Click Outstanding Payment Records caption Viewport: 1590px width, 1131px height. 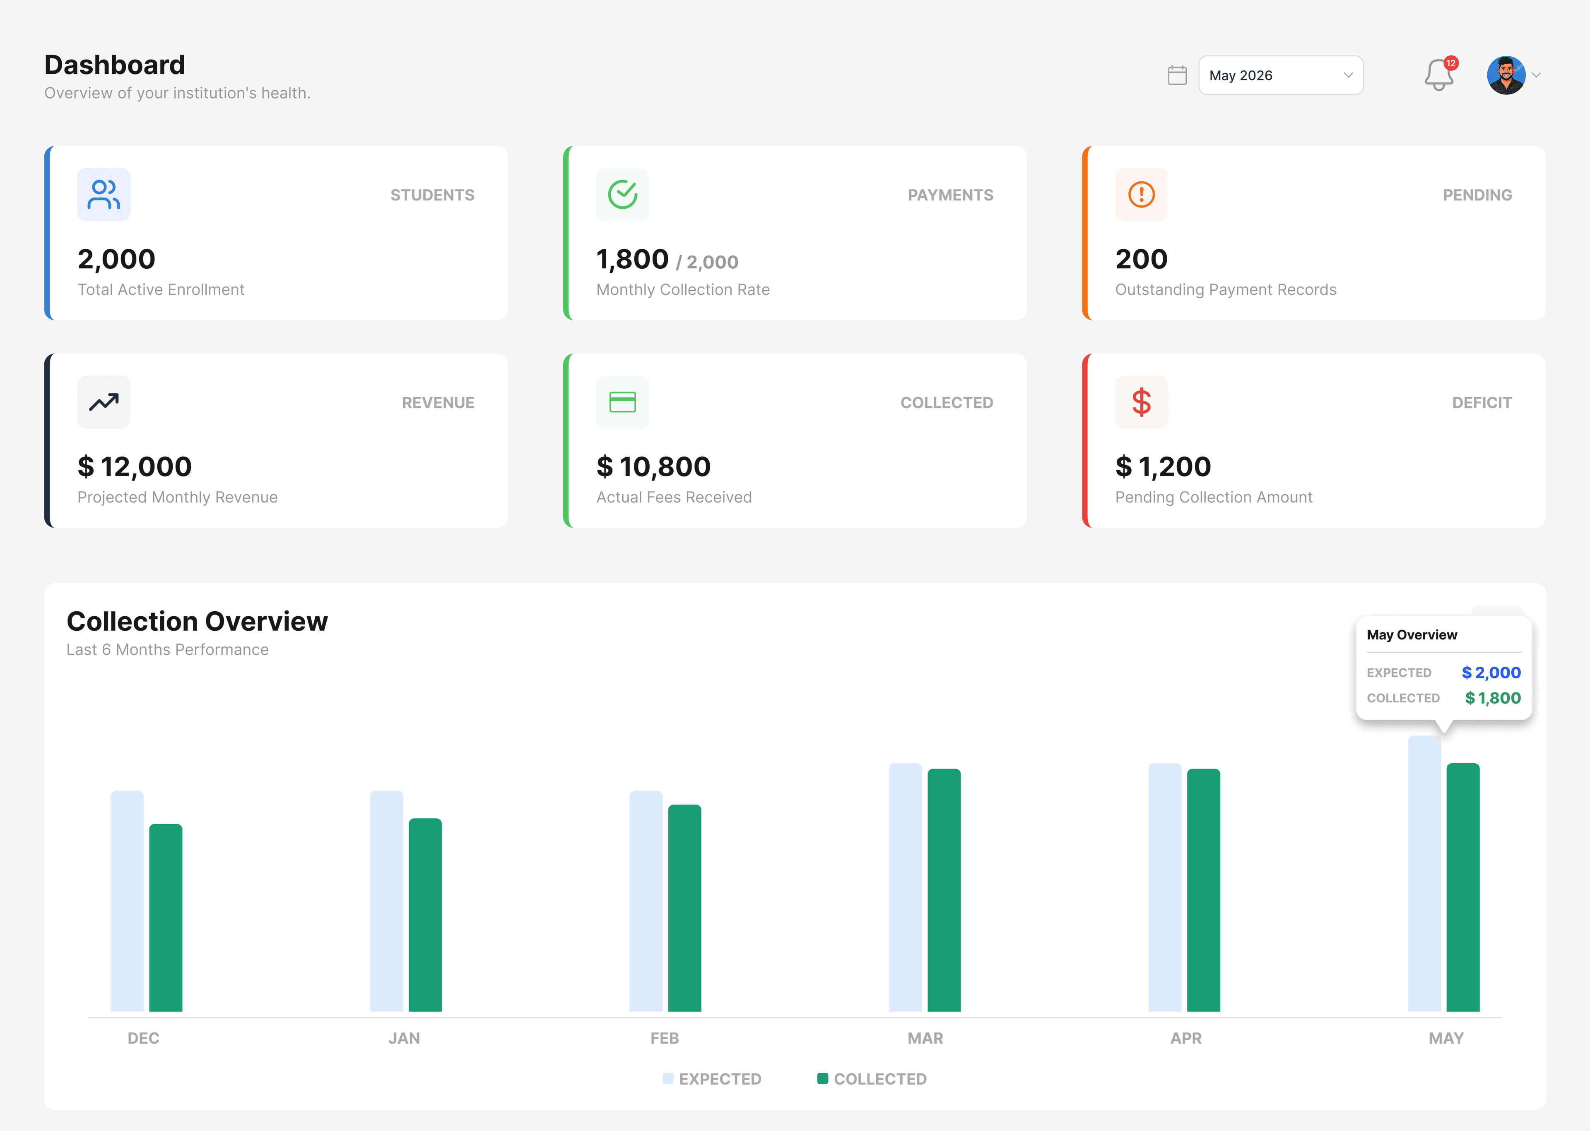pos(1225,290)
